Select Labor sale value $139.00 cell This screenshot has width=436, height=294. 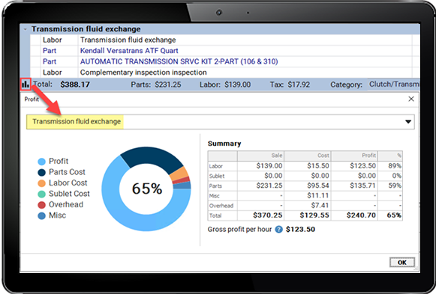[x=260, y=166]
